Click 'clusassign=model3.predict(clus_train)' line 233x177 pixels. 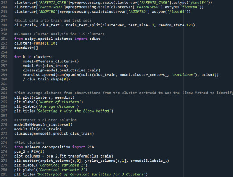pos(54,134)
